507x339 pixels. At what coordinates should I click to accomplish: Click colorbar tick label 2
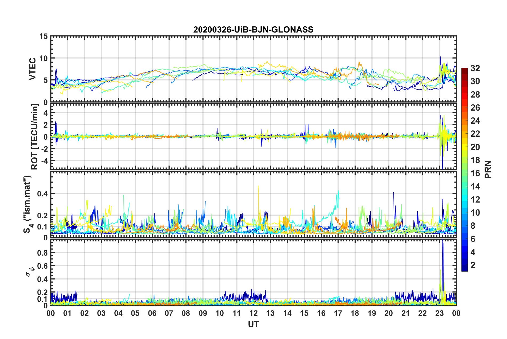[x=473, y=265]
